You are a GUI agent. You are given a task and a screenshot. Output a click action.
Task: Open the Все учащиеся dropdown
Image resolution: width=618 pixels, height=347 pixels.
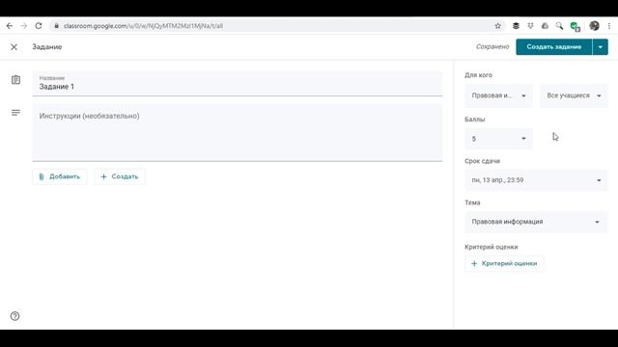[x=574, y=95]
